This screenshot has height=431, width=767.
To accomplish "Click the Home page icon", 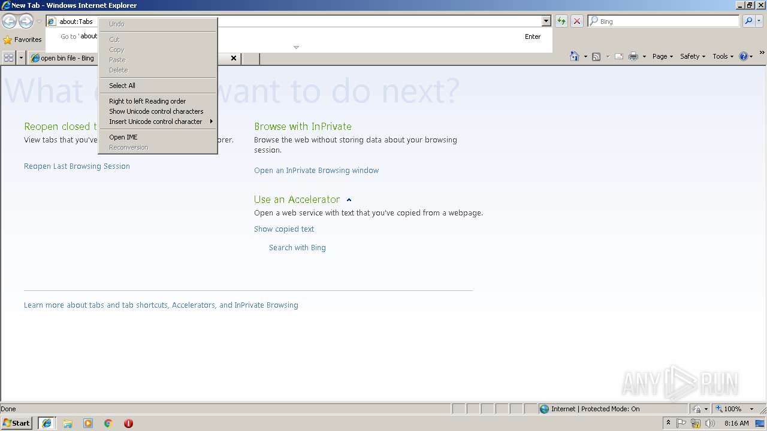I will coord(575,56).
